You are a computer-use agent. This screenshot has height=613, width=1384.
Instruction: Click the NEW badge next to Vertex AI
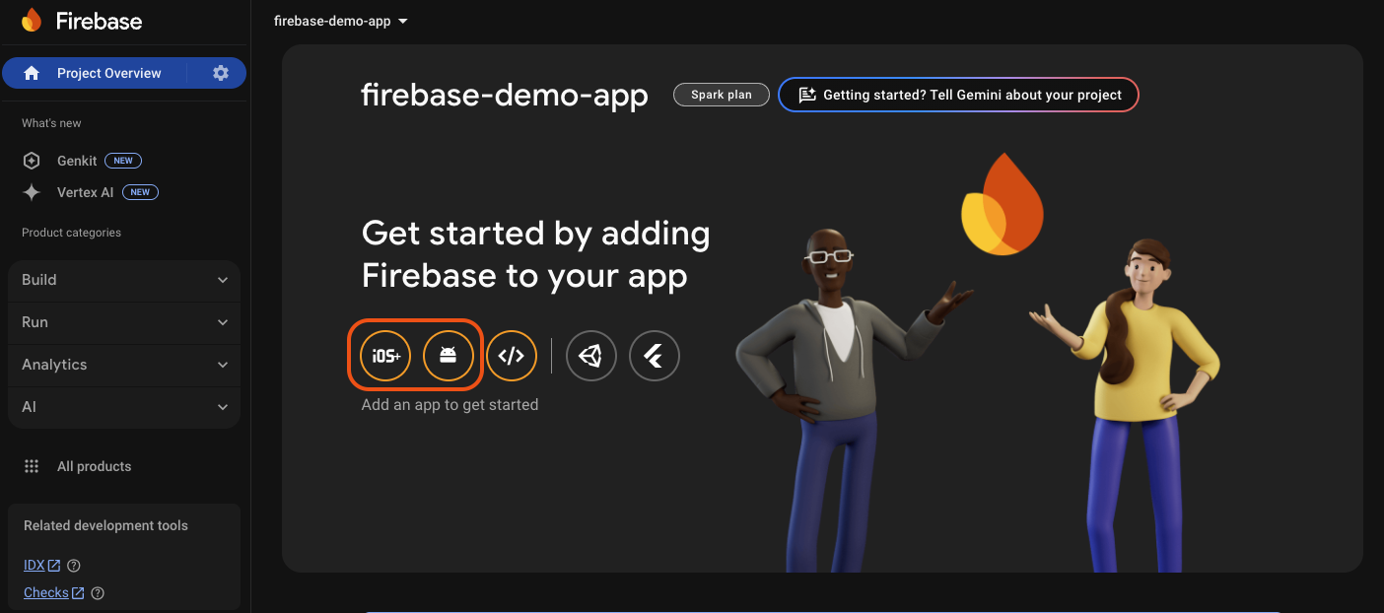pos(140,192)
